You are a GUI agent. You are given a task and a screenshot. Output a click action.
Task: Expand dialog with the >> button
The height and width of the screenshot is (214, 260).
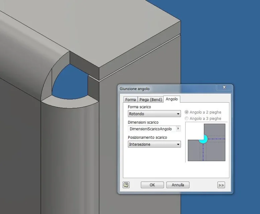point(221,185)
